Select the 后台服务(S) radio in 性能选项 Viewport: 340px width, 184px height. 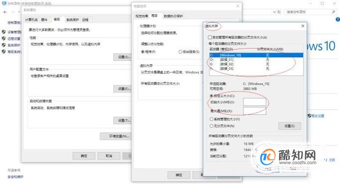(180, 52)
